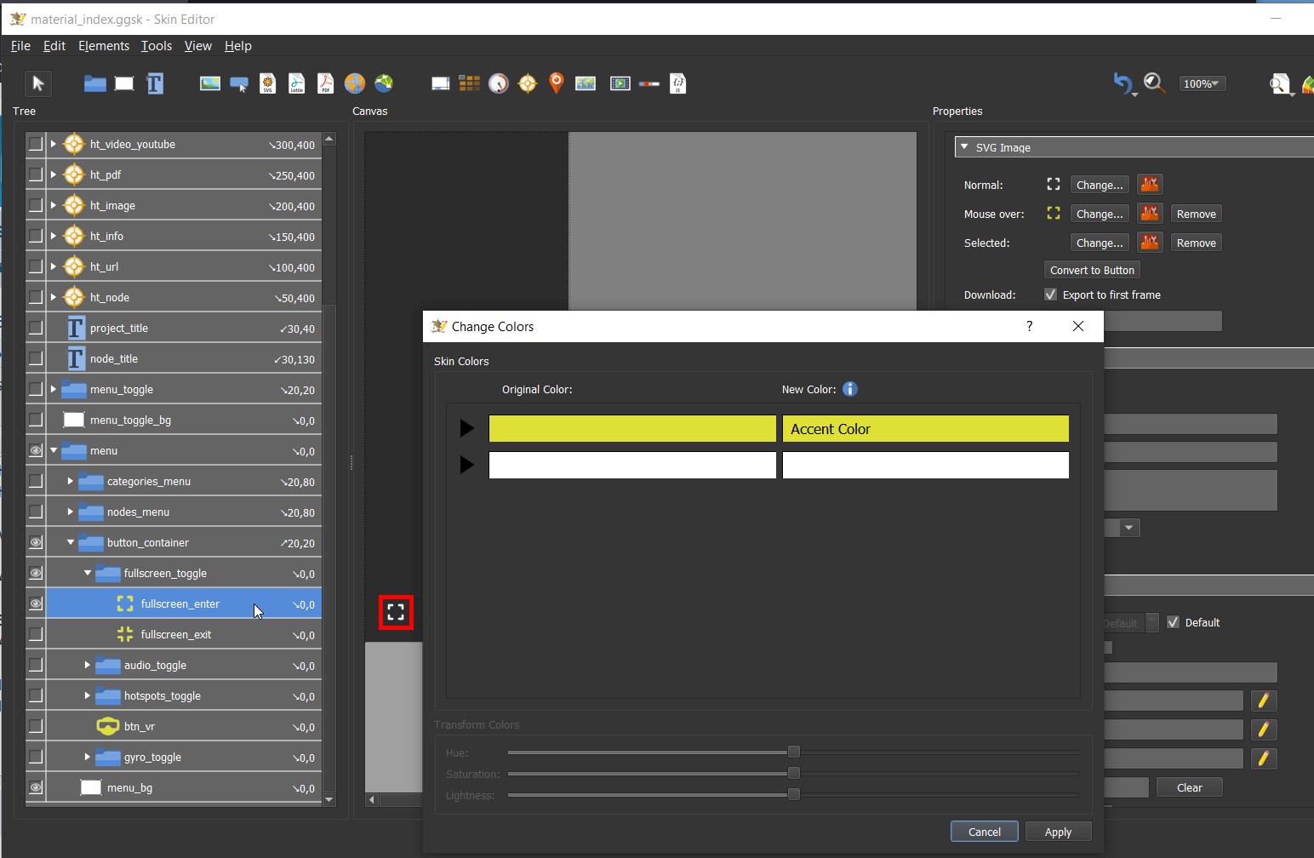Add a Hotspot Template crosshair element
This screenshot has width=1314, height=858.
[528, 83]
